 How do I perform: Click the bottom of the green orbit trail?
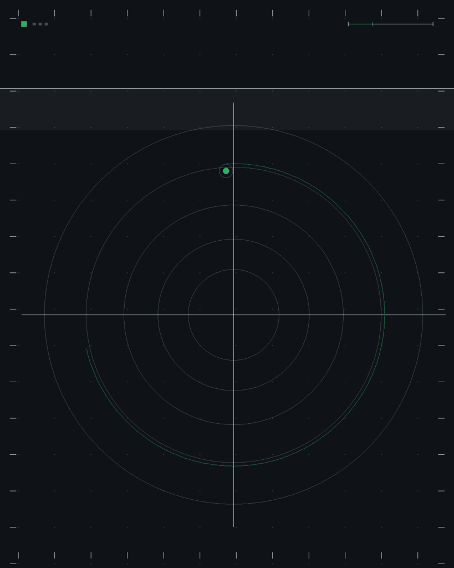pos(234,466)
